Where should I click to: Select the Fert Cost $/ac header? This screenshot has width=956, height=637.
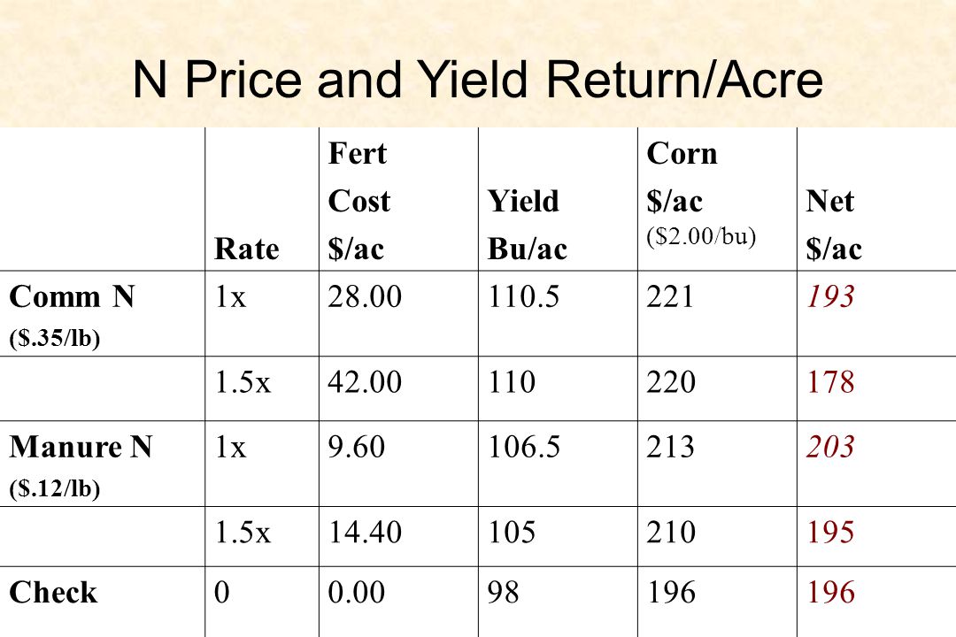coord(359,201)
